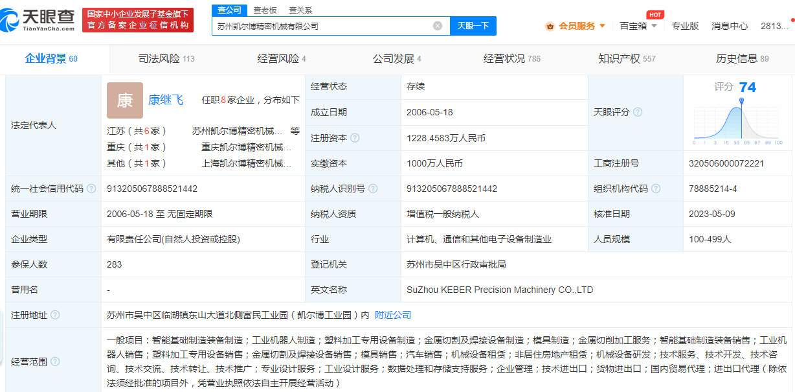The height and width of the screenshot is (392, 795).
Task: Click the Tianyancha logo
Action: (38, 19)
